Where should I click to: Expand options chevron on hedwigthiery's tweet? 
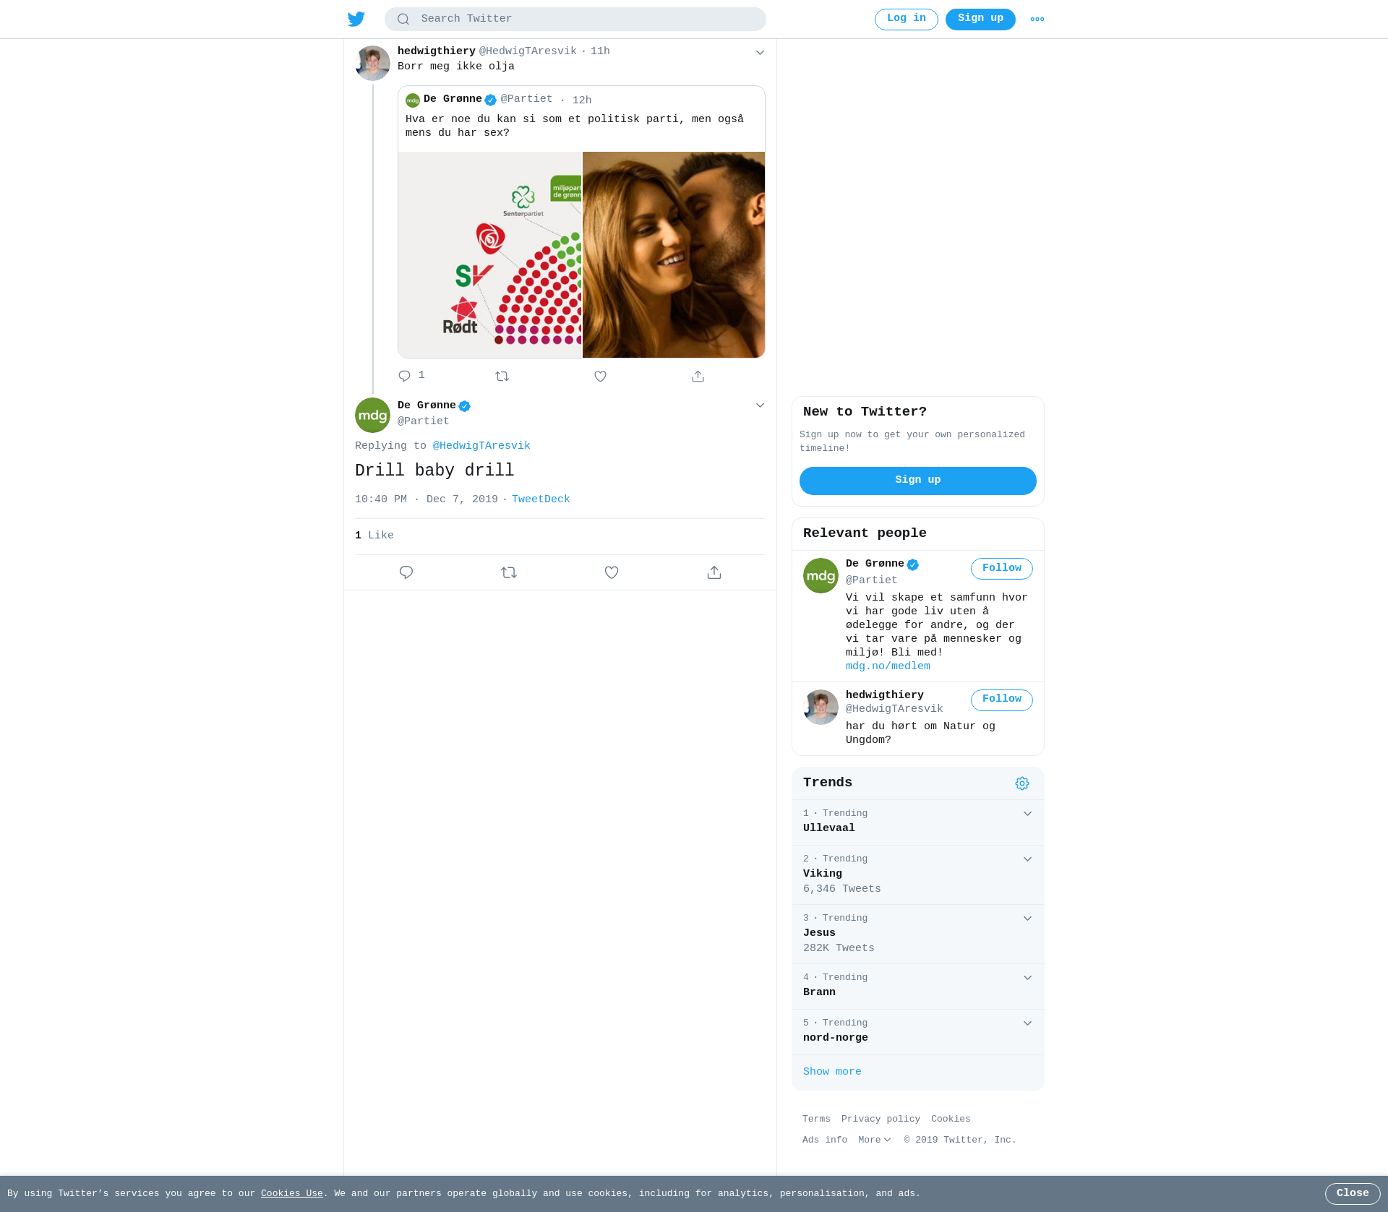760,52
